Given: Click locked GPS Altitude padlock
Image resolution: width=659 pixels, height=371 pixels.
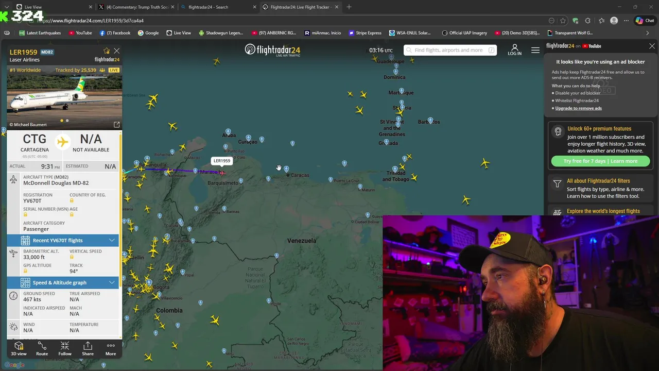Looking at the screenshot, I should [x=25, y=271].
